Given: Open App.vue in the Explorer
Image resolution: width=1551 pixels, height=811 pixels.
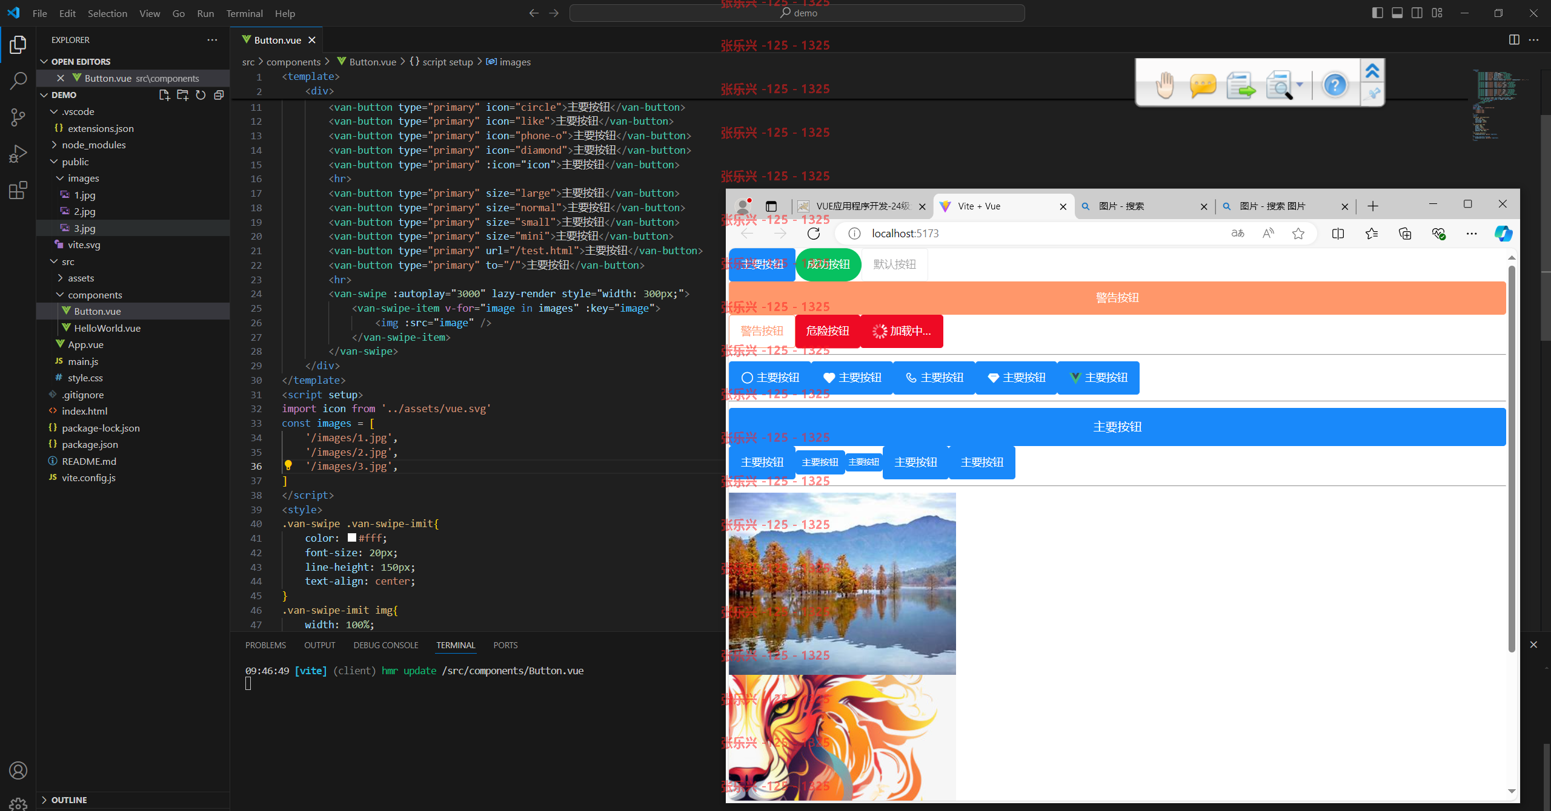Looking at the screenshot, I should pyautogui.click(x=133, y=344).
